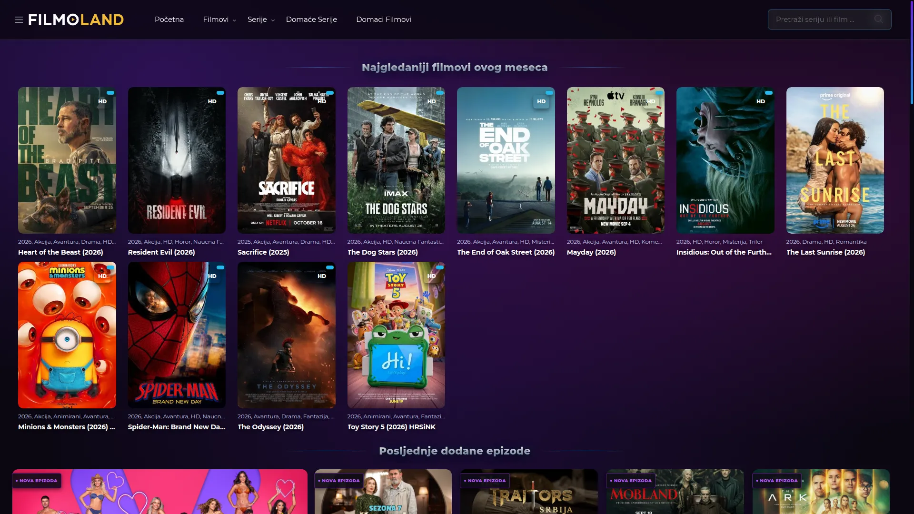Open the Ark new episode card
Screen dimensions: 914x514
tap(821, 492)
